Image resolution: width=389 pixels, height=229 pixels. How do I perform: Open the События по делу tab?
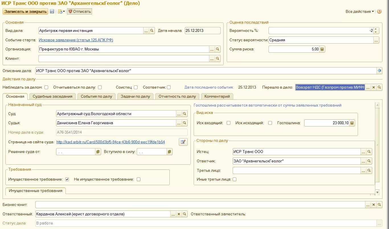click(97, 96)
